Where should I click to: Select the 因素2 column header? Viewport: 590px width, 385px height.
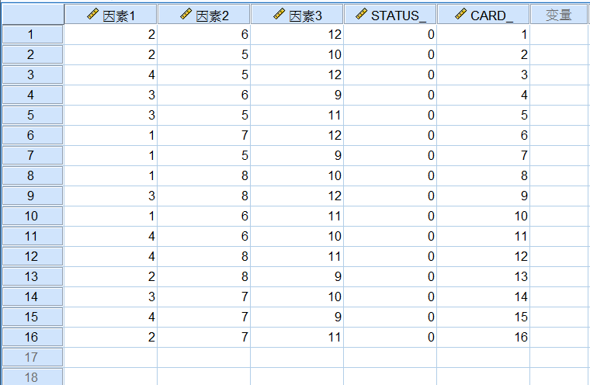point(204,15)
